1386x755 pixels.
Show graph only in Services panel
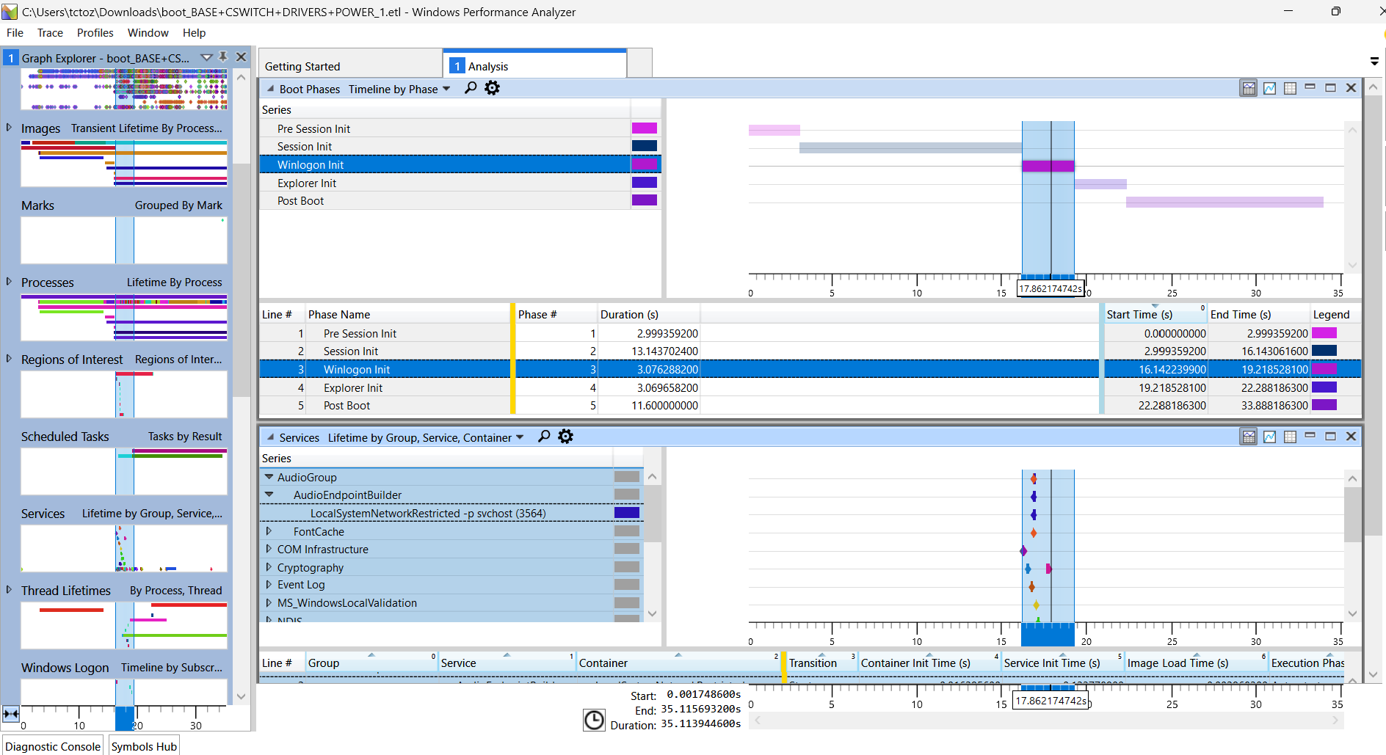pos(1269,437)
